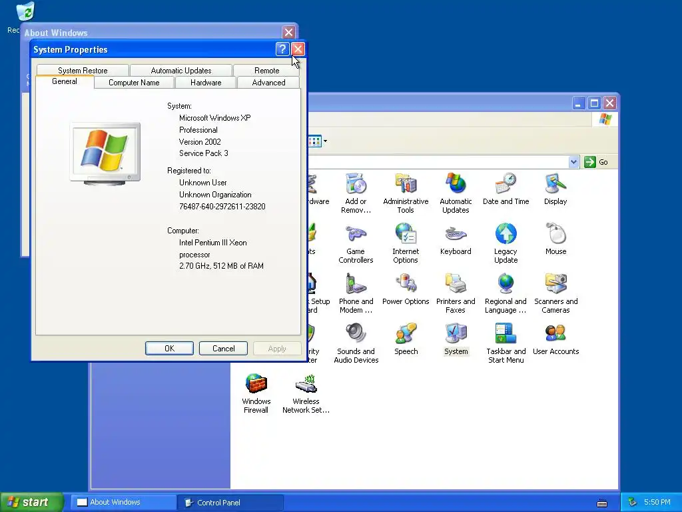Open Date and Time applet
Viewport: 682px width, 512px height.
point(506,189)
